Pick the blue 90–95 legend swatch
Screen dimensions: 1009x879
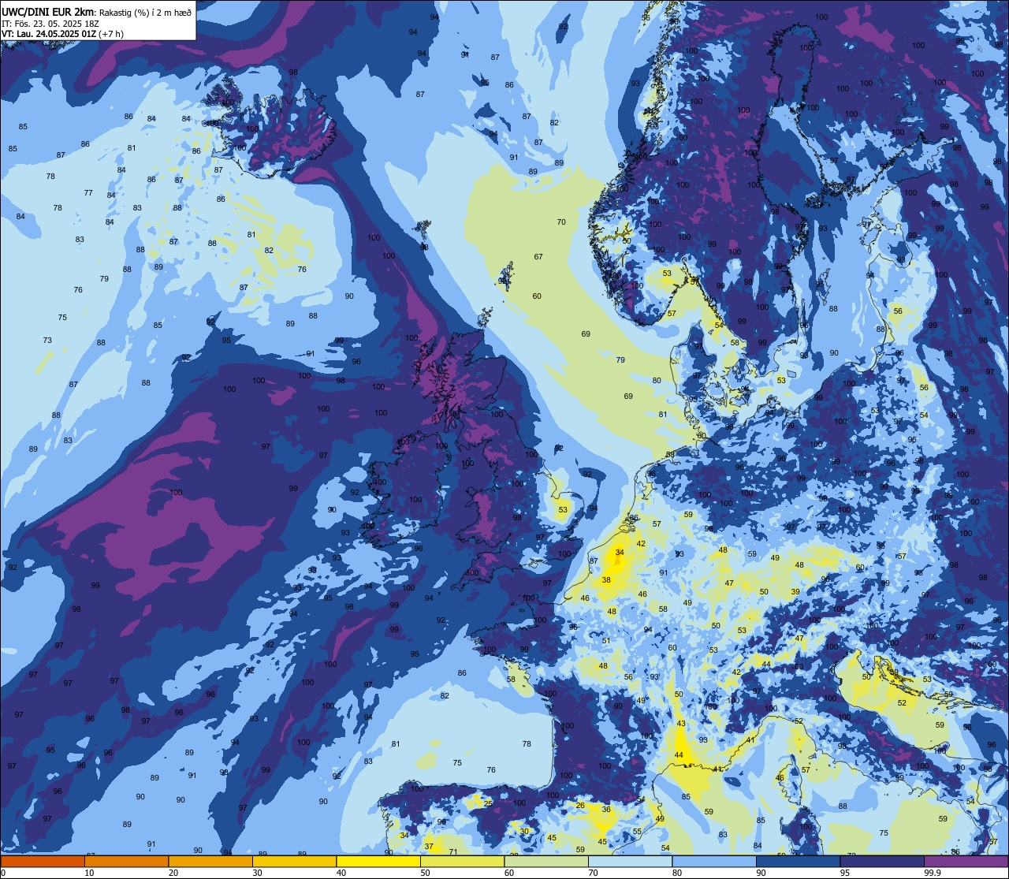tap(798, 861)
